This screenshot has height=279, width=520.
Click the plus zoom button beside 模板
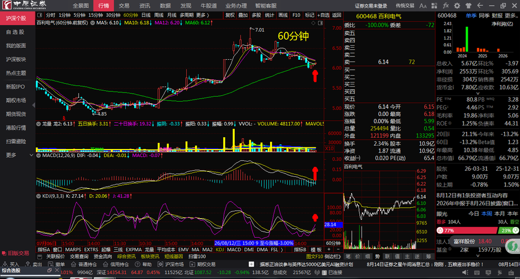pos(329,249)
